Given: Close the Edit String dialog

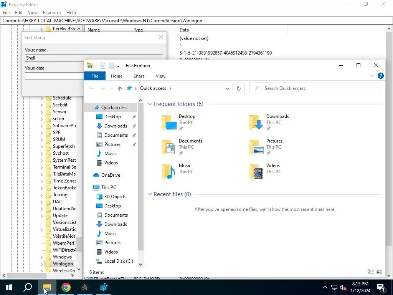Looking at the screenshot, I should tap(161, 37).
